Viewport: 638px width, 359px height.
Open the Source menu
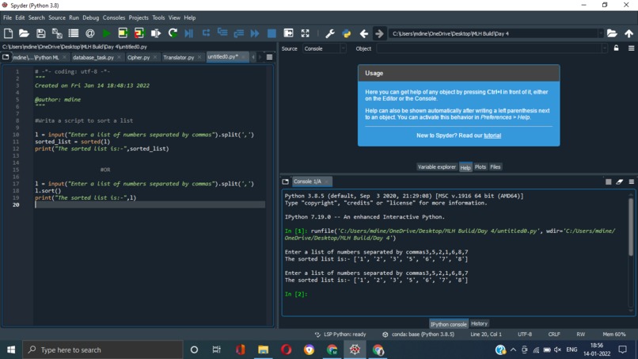[56, 17]
